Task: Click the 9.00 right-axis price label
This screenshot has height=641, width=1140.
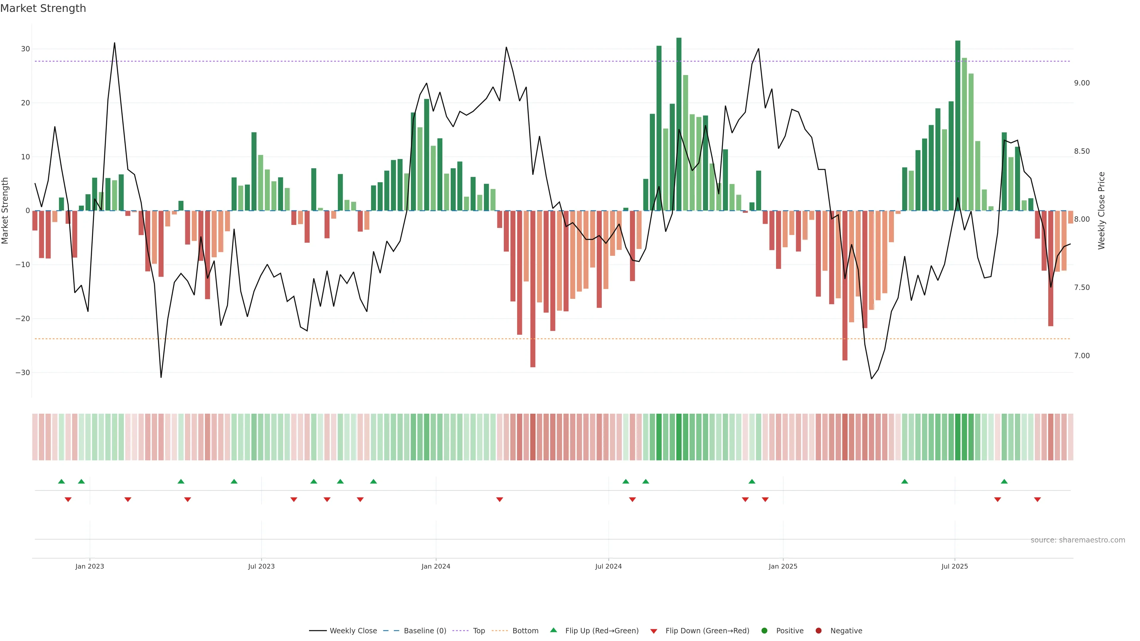Action: 1082,83
